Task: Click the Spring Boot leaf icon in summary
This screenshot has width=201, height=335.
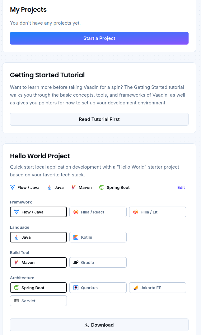Action: point(101,187)
